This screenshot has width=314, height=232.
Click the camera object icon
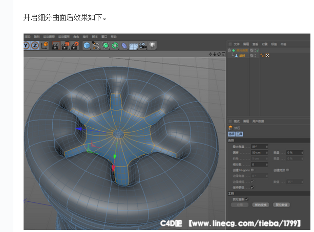pyautogui.click(x=142, y=45)
